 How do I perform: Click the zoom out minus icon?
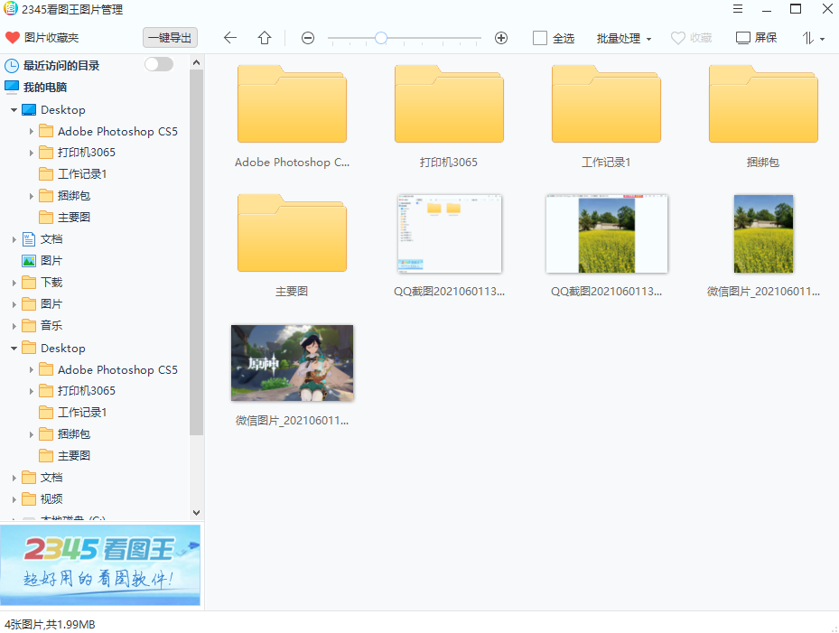coord(308,38)
